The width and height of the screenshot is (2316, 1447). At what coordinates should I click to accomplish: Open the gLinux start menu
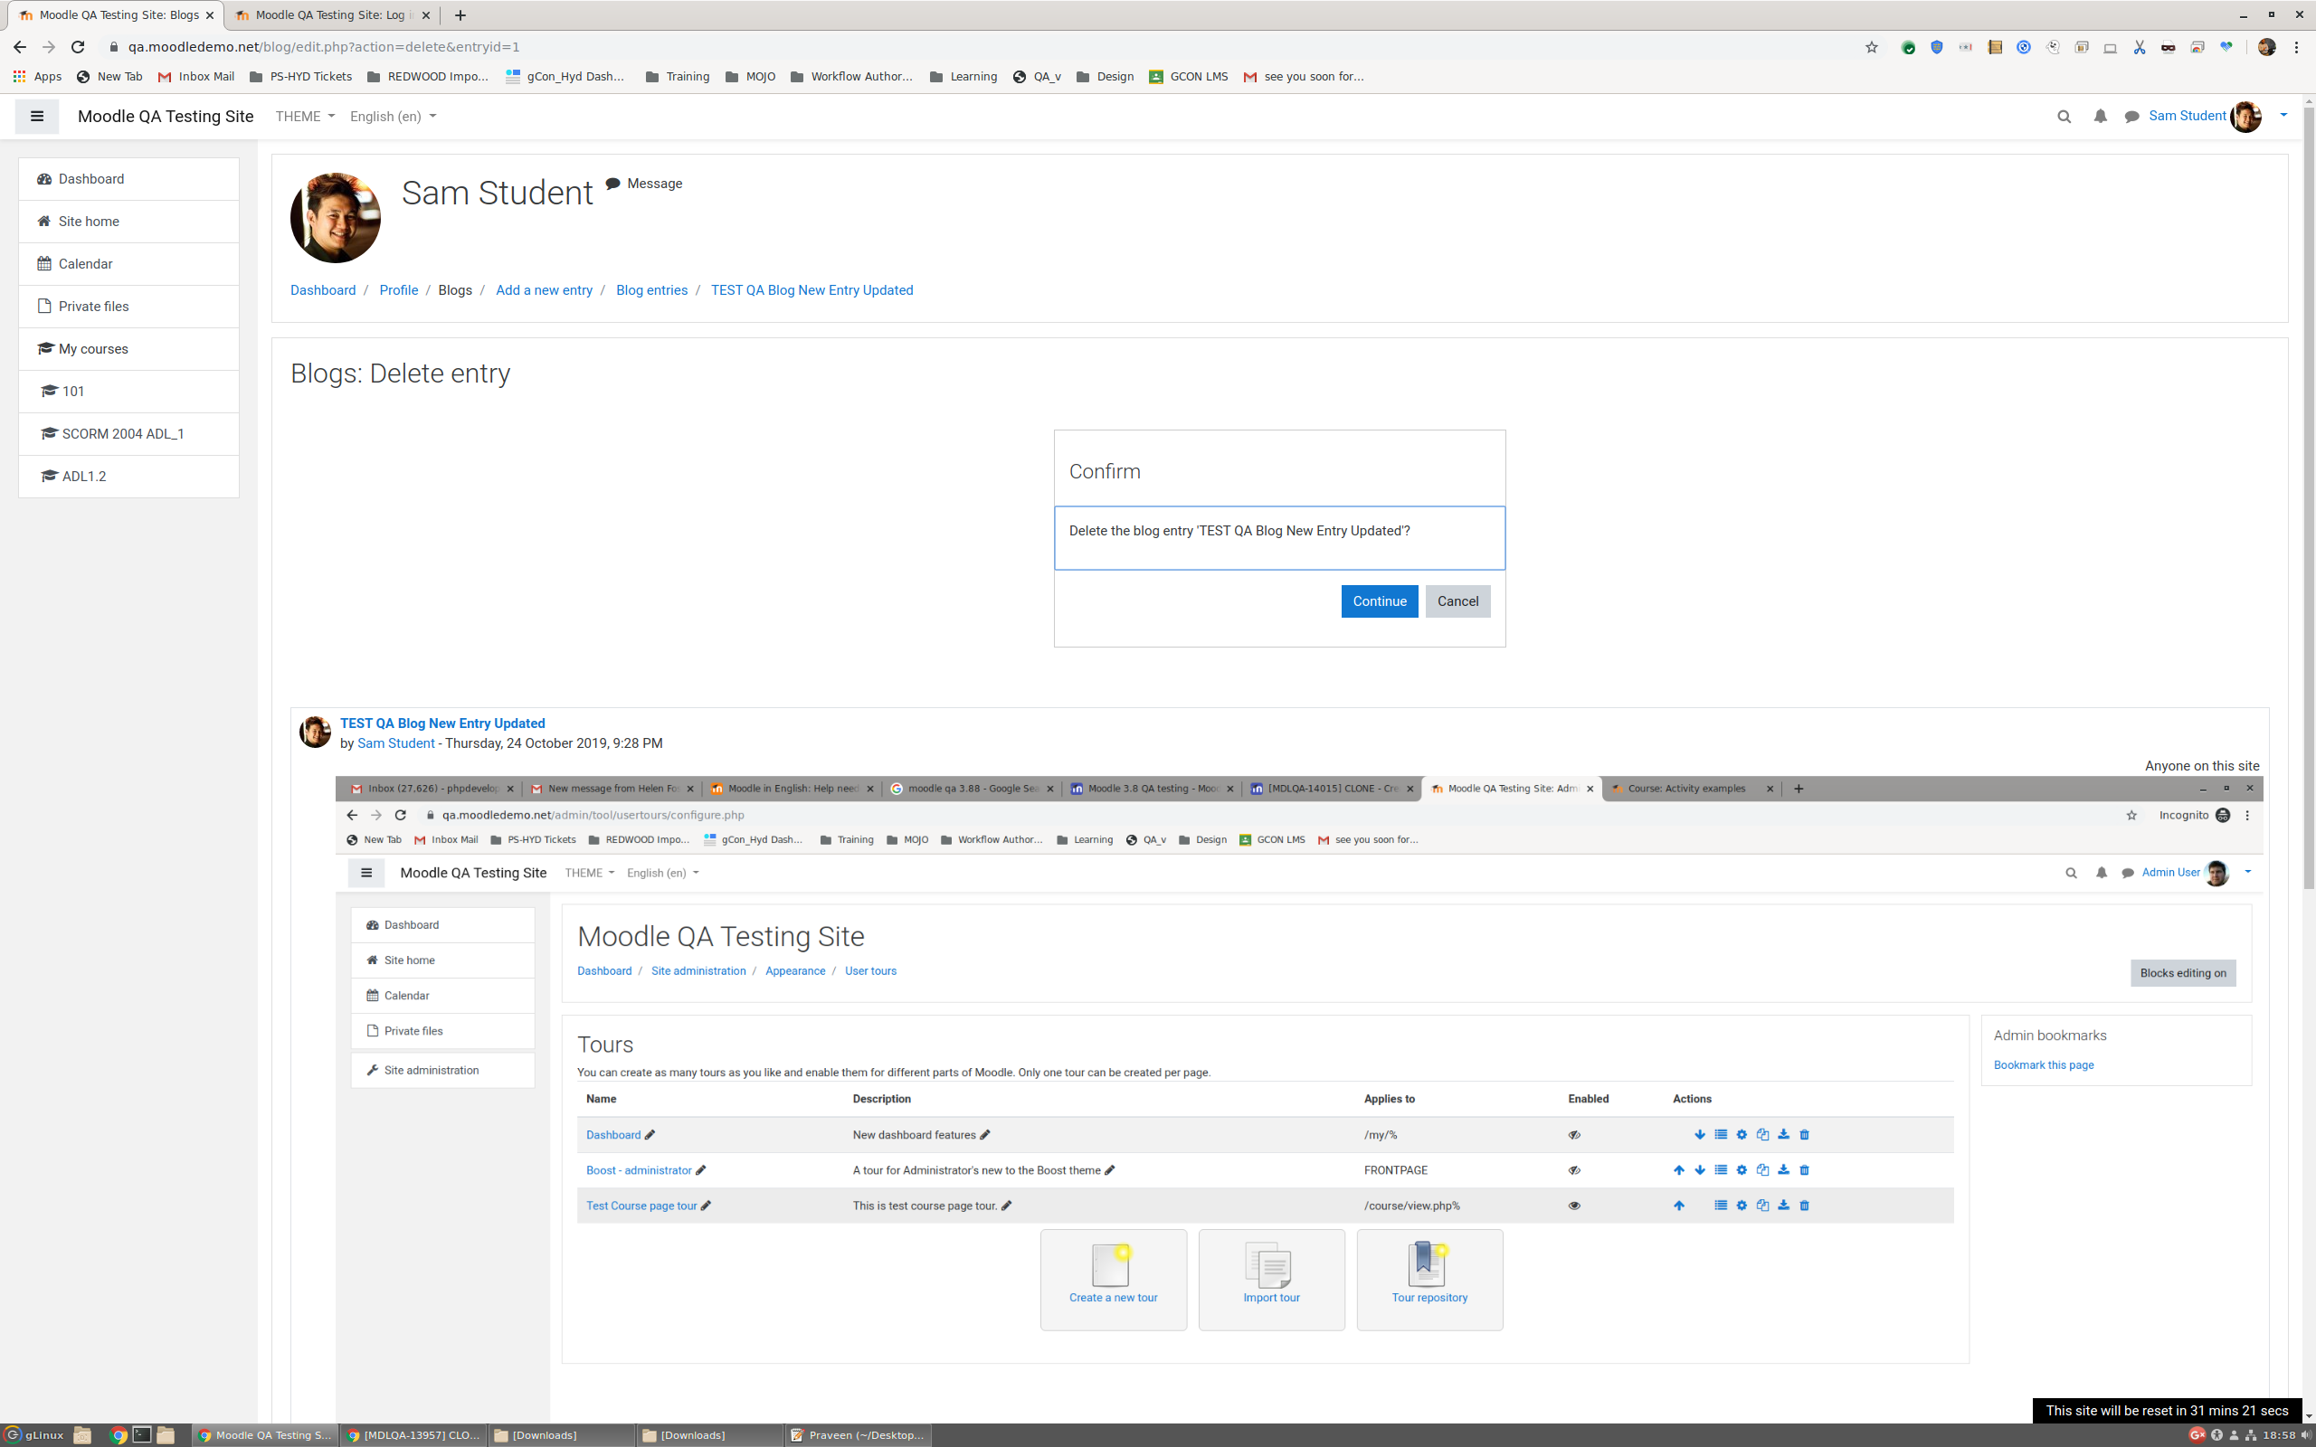tap(34, 1434)
